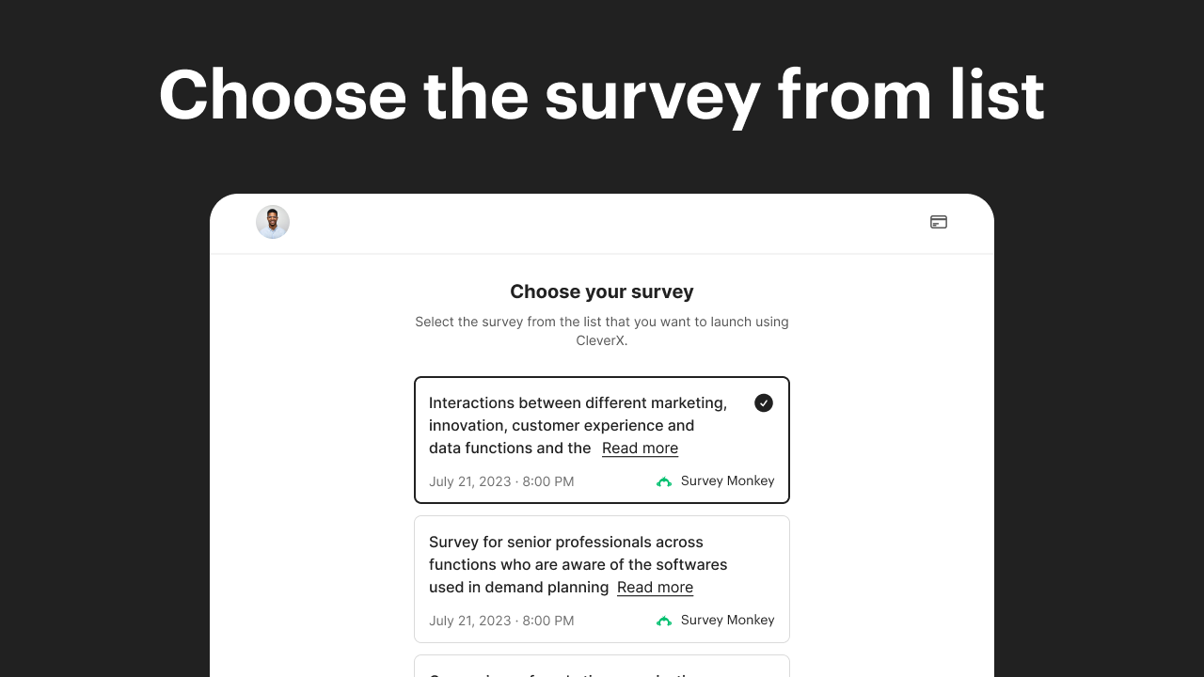Click the green monkey icon beside Survey Monkey label
1204x677 pixels.
tap(663, 480)
